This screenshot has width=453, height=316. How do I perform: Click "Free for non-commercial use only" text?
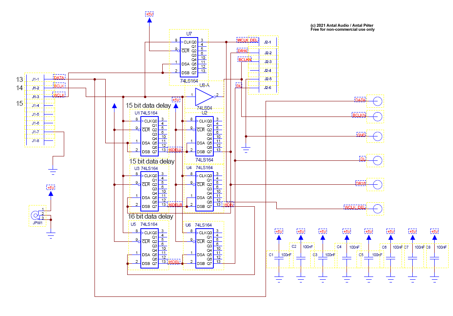pyautogui.click(x=343, y=30)
